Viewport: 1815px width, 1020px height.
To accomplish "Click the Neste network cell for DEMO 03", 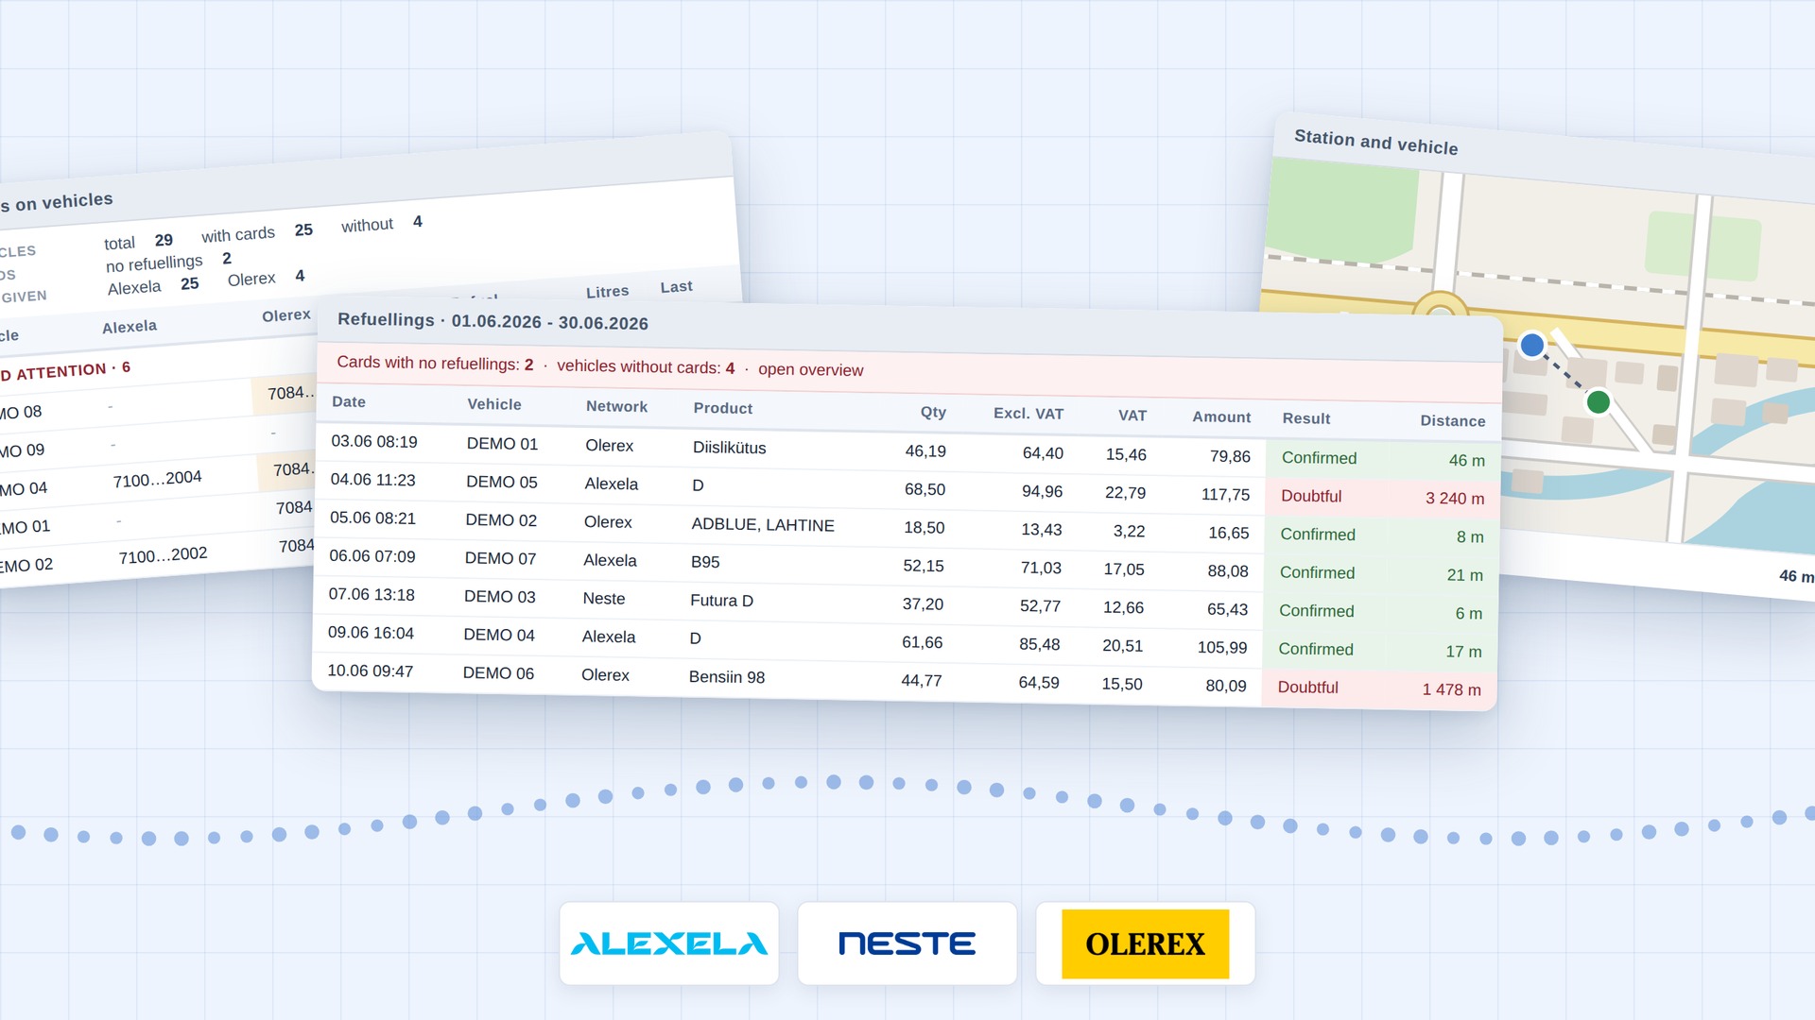I will 604,599.
